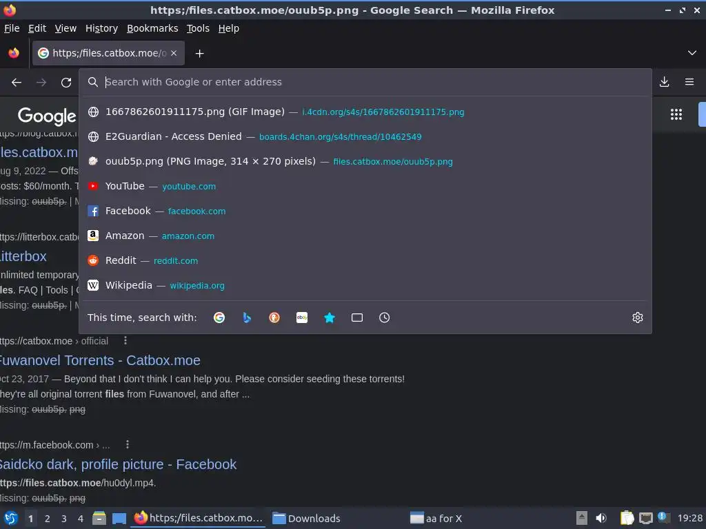Open Litterbox search result link
Screen dimensions: 706x529
[23, 256]
